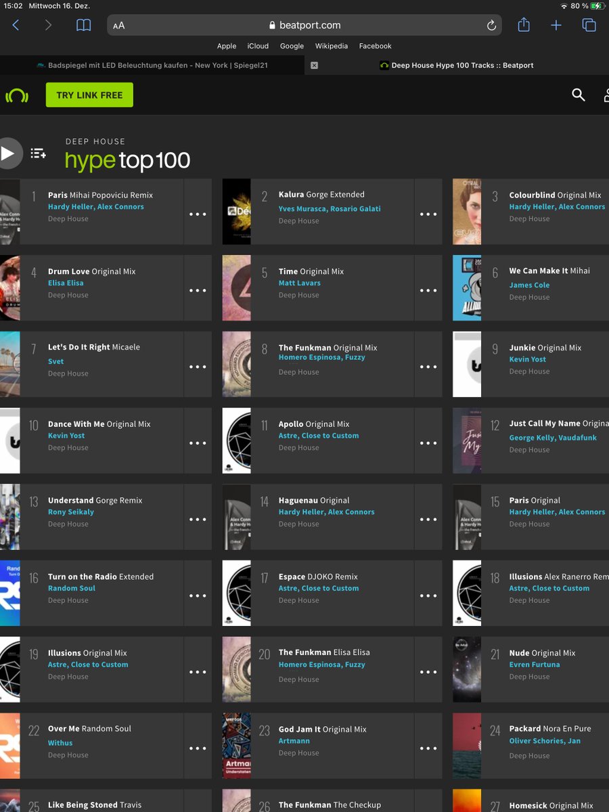Image resolution: width=609 pixels, height=812 pixels.
Task: Switch to the Badspiegel Spiegel21 tab
Action: click(x=152, y=66)
